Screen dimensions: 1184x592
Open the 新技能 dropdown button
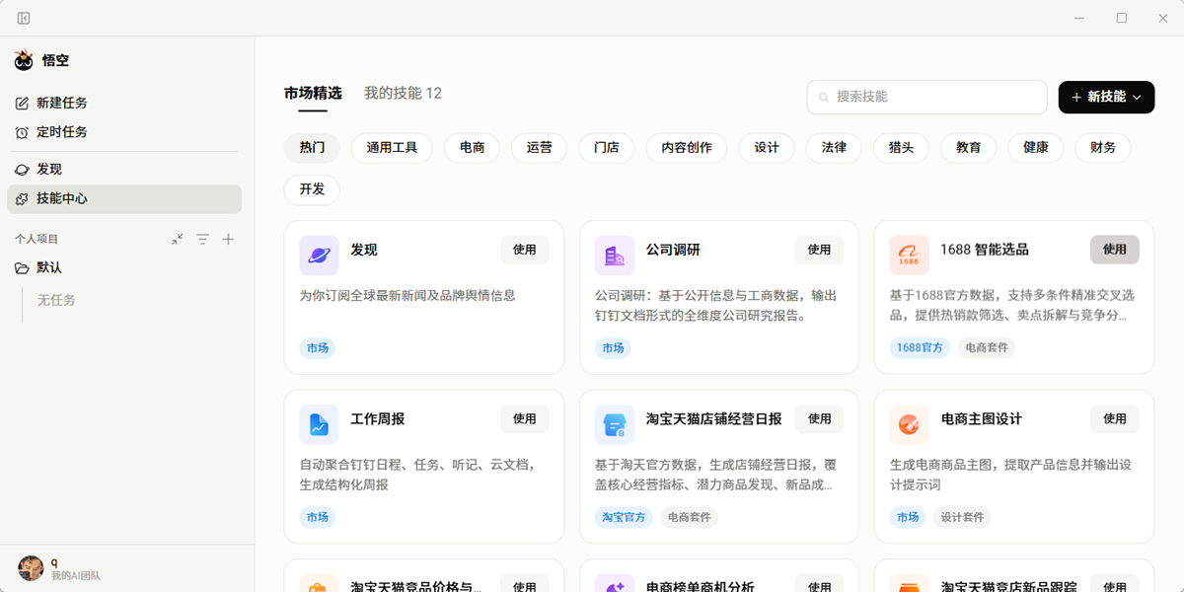(1106, 97)
